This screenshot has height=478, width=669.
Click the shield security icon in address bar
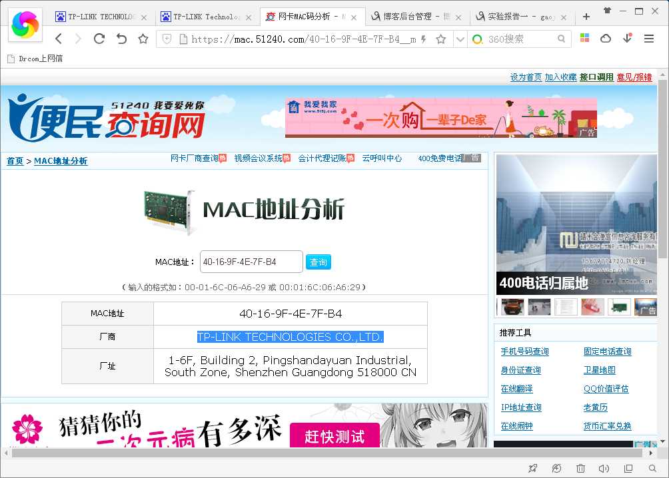[x=167, y=39]
